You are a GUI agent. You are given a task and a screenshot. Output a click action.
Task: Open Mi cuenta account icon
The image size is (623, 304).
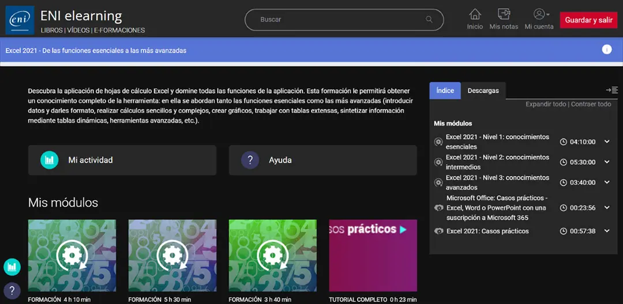pos(539,14)
